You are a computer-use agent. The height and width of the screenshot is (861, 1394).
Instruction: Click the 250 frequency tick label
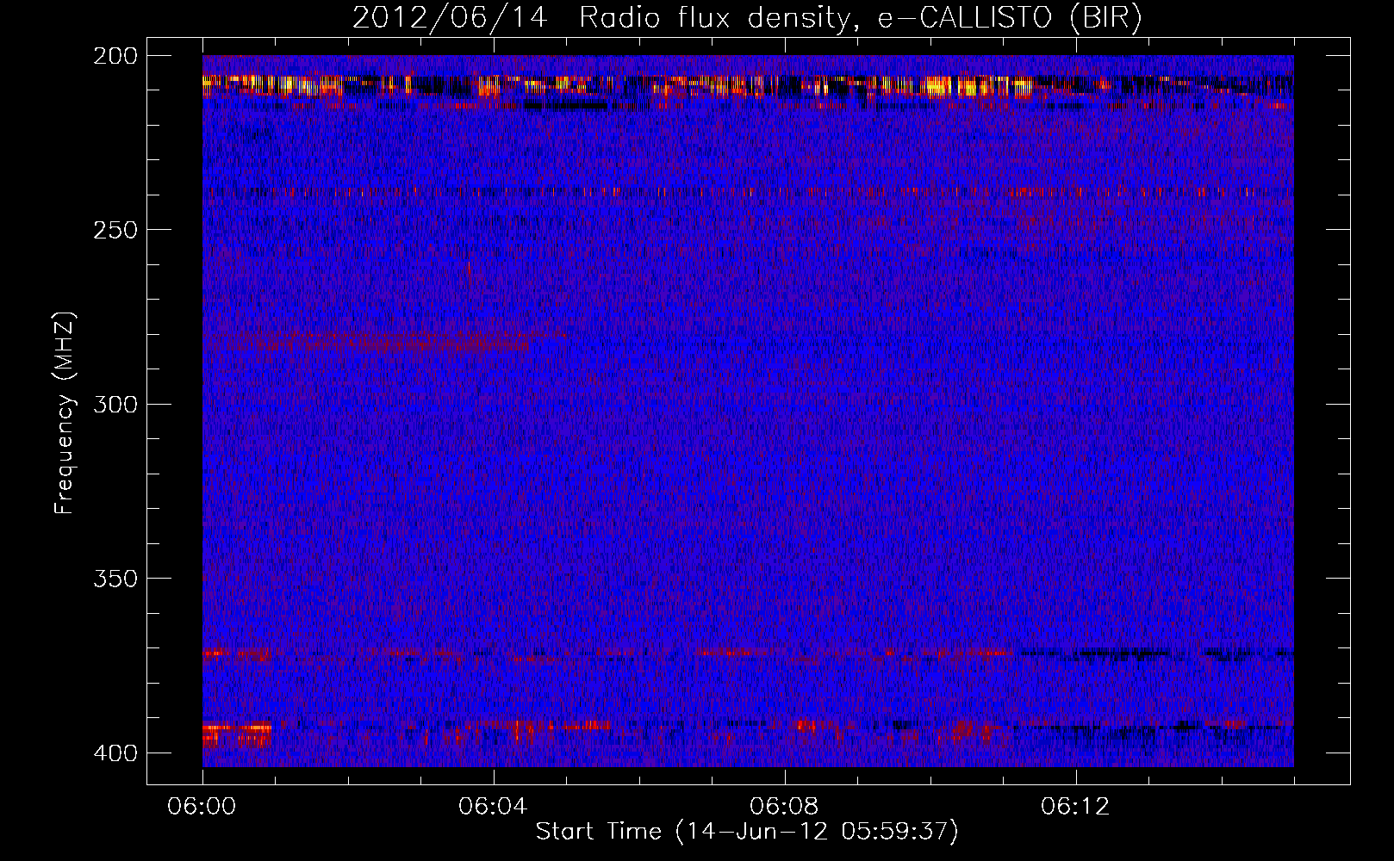coord(115,230)
